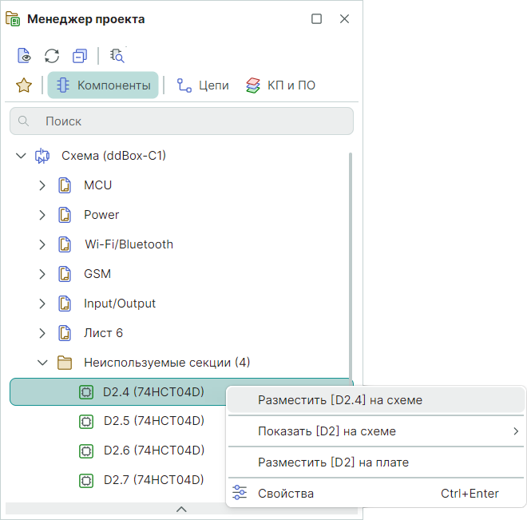Collapse the Неиспользуемые секции folder

[x=43, y=363]
